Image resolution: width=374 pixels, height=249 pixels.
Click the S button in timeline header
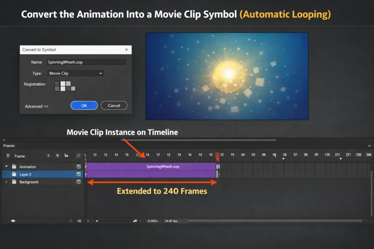pos(49,155)
